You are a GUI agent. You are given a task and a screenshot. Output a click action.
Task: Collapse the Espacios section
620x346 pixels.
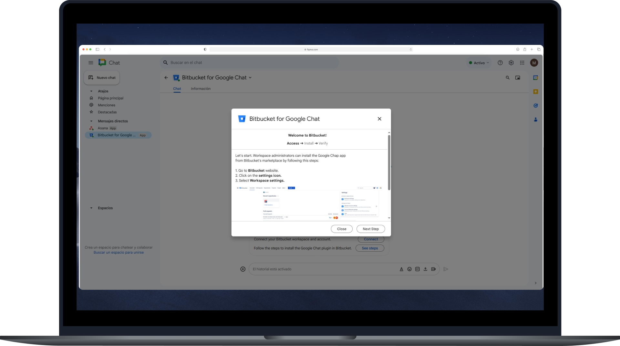point(91,208)
